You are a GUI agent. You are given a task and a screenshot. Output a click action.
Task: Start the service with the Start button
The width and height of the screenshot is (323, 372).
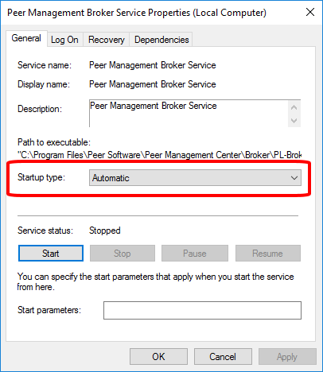tap(51, 254)
